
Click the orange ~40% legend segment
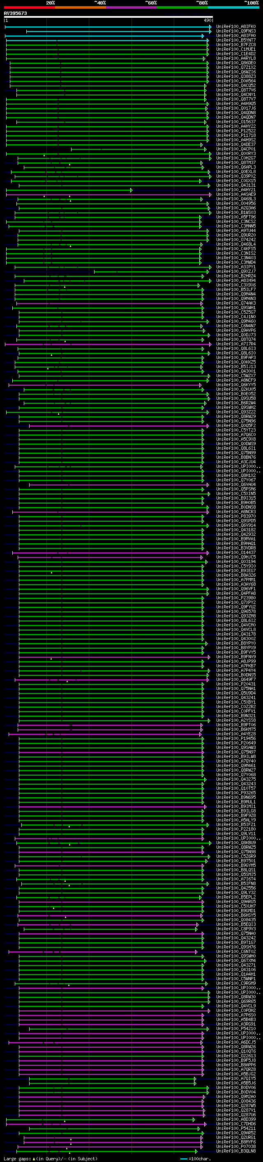(x=81, y=7)
